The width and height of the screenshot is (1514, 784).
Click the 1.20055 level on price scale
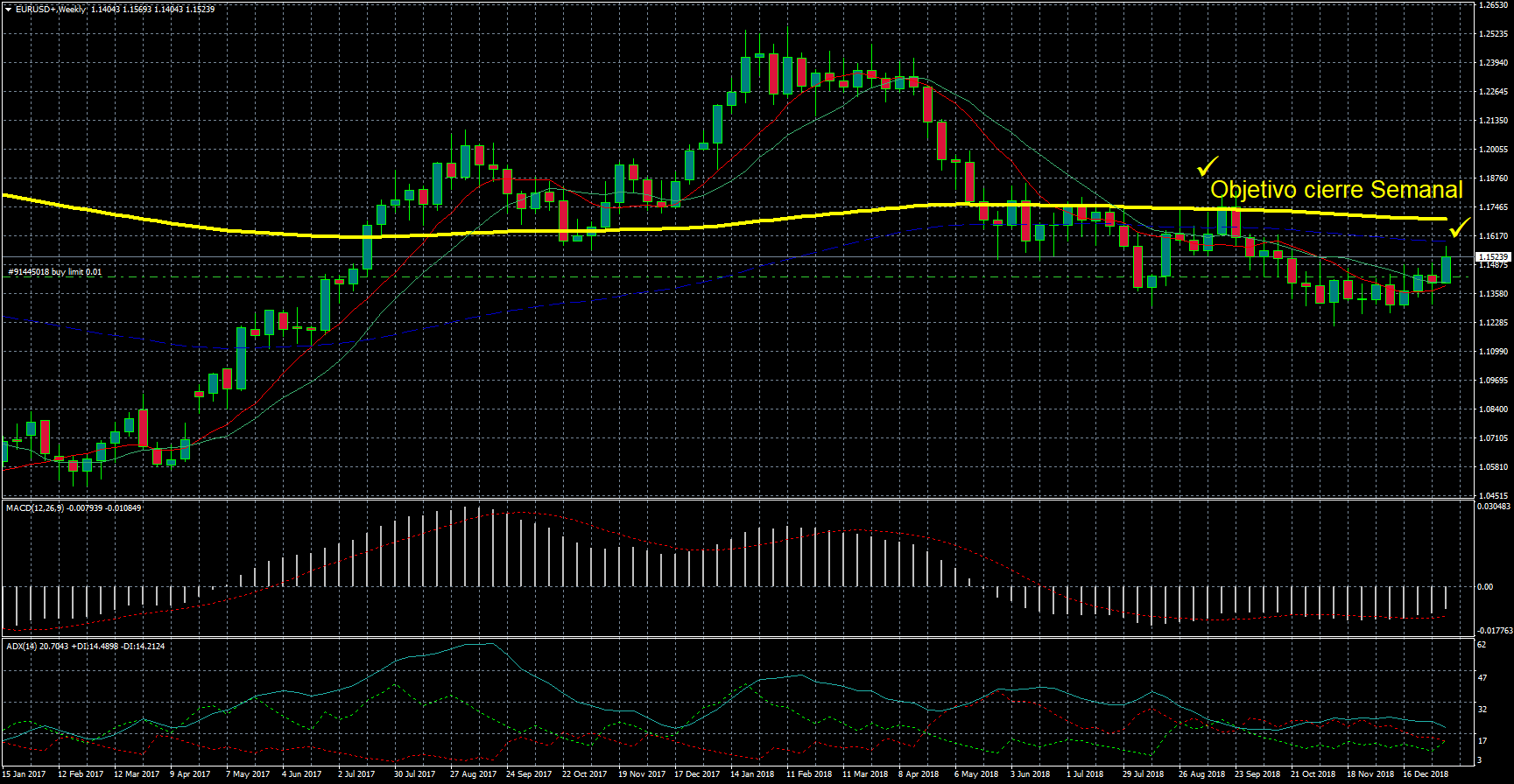click(x=1493, y=150)
